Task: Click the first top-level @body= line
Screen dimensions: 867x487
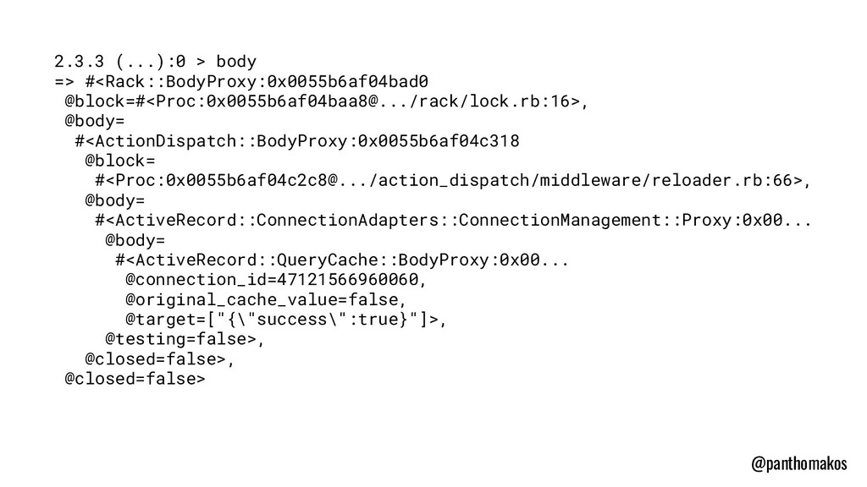Action: click(x=95, y=122)
